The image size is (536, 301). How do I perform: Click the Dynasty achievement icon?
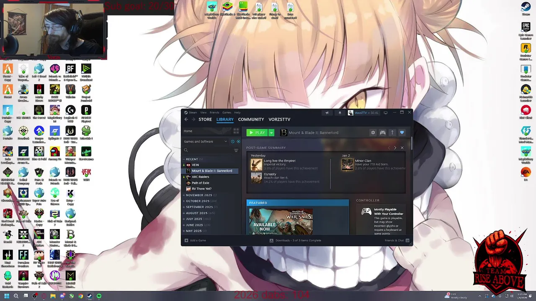[x=256, y=178]
